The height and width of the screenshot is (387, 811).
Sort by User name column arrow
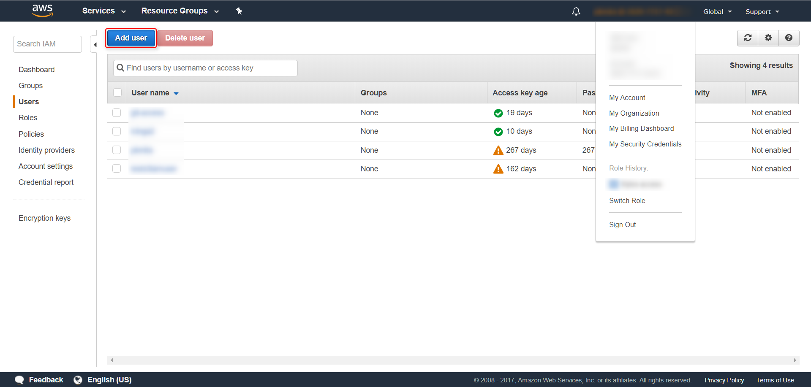176,93
